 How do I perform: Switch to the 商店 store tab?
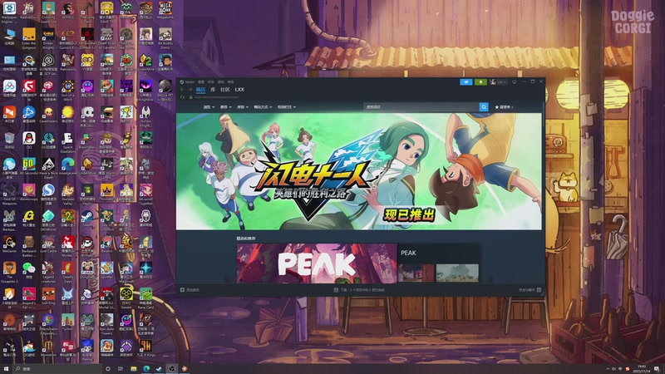(x=200, y=90)
